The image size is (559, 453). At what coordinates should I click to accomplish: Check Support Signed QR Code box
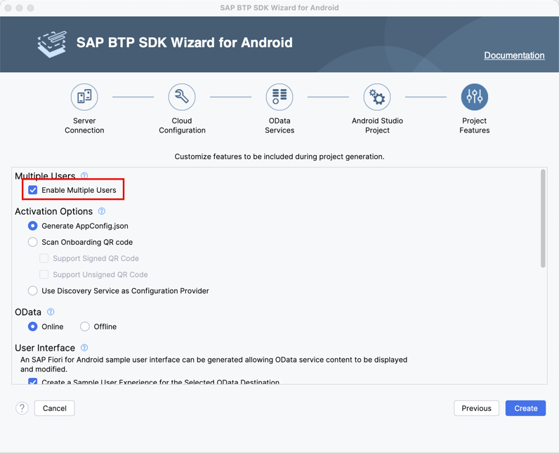pyautogui.click(x=44, y=258)
